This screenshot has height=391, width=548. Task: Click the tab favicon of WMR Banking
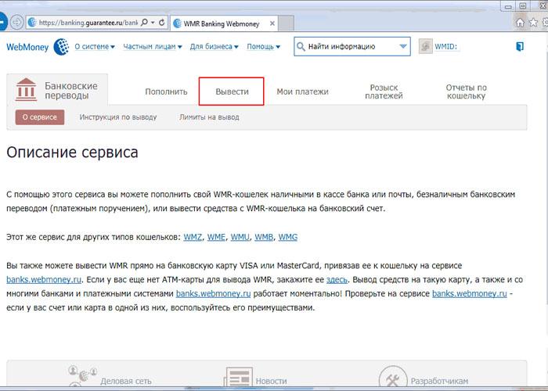pyautogui.click(x=177, y=23)
